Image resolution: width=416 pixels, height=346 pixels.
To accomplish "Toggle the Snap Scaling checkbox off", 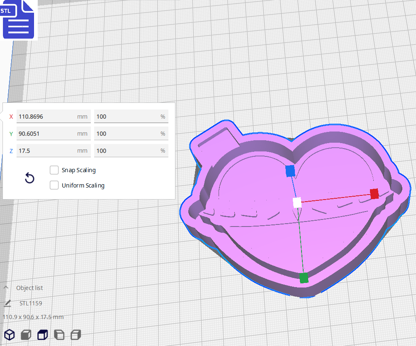I will click(54, 170).
